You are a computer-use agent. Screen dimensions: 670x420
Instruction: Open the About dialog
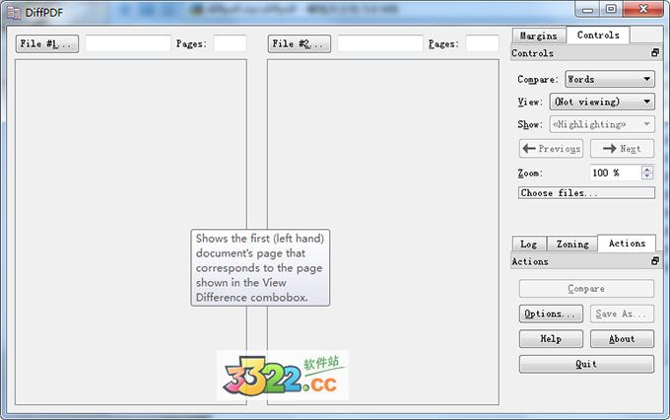pyautogui.click(x=622, y=339)
